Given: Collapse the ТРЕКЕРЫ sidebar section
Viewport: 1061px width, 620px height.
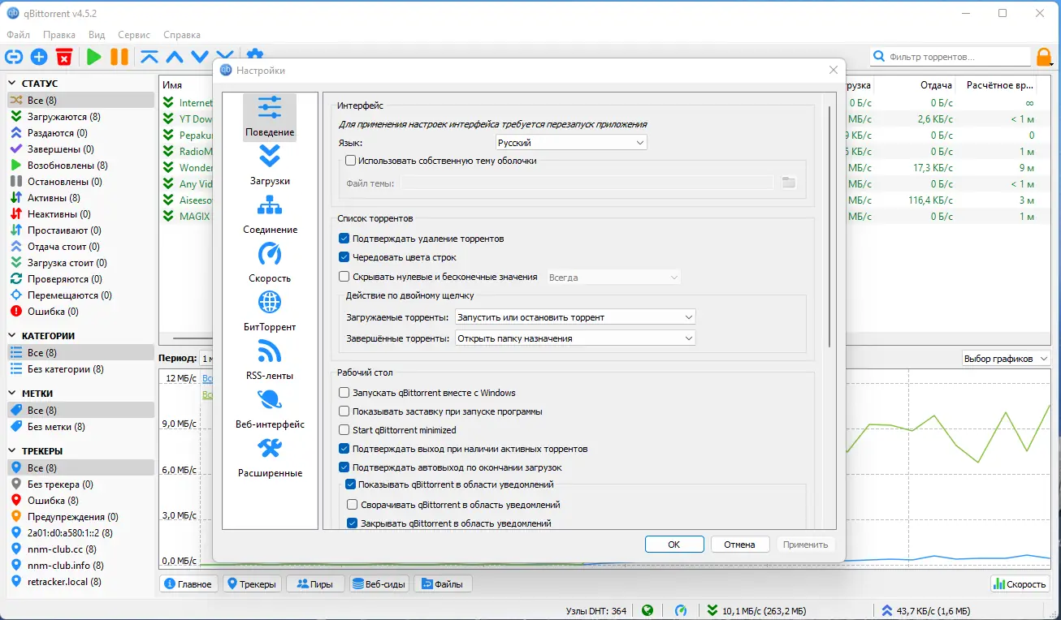Looking at the screenshot, I should 13,451.
